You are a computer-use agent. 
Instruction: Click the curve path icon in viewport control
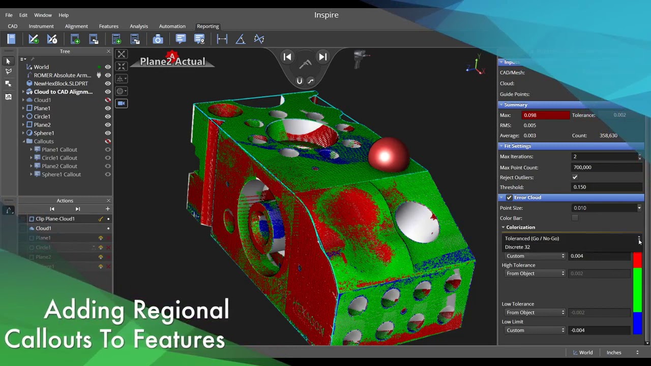pyautogui.click(x=311, y=81)
